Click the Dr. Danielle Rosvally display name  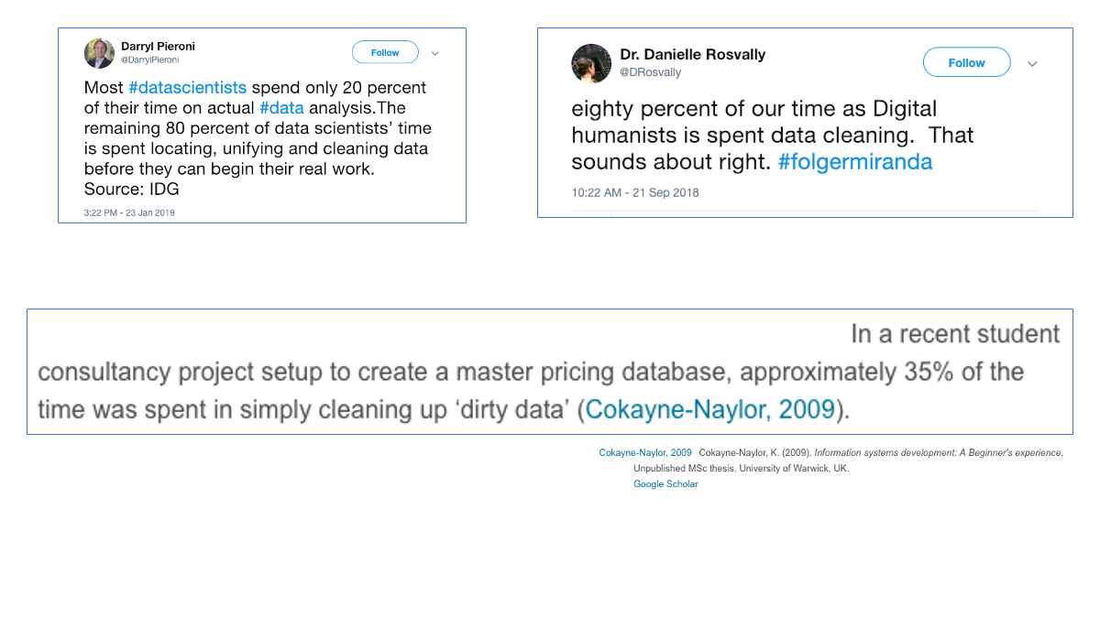692,54
